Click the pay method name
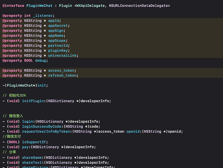Viewport: 223px width, 168px height. click(x=26, y=147)
